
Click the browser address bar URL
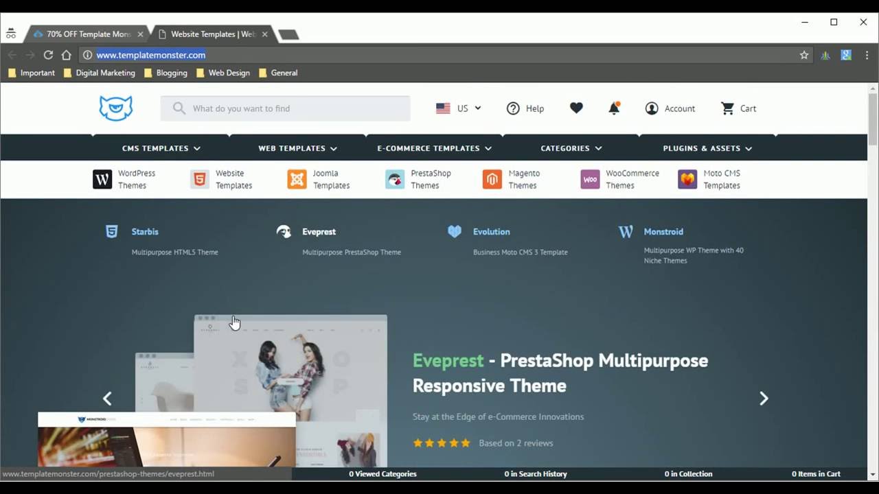point(151,55)
